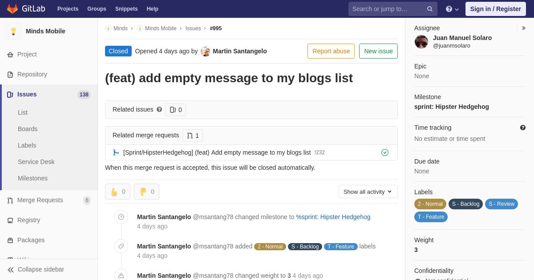Click the search magnifier icon
Image resolution: width=534 pixels, height=280 pixels.
[430, 9]
